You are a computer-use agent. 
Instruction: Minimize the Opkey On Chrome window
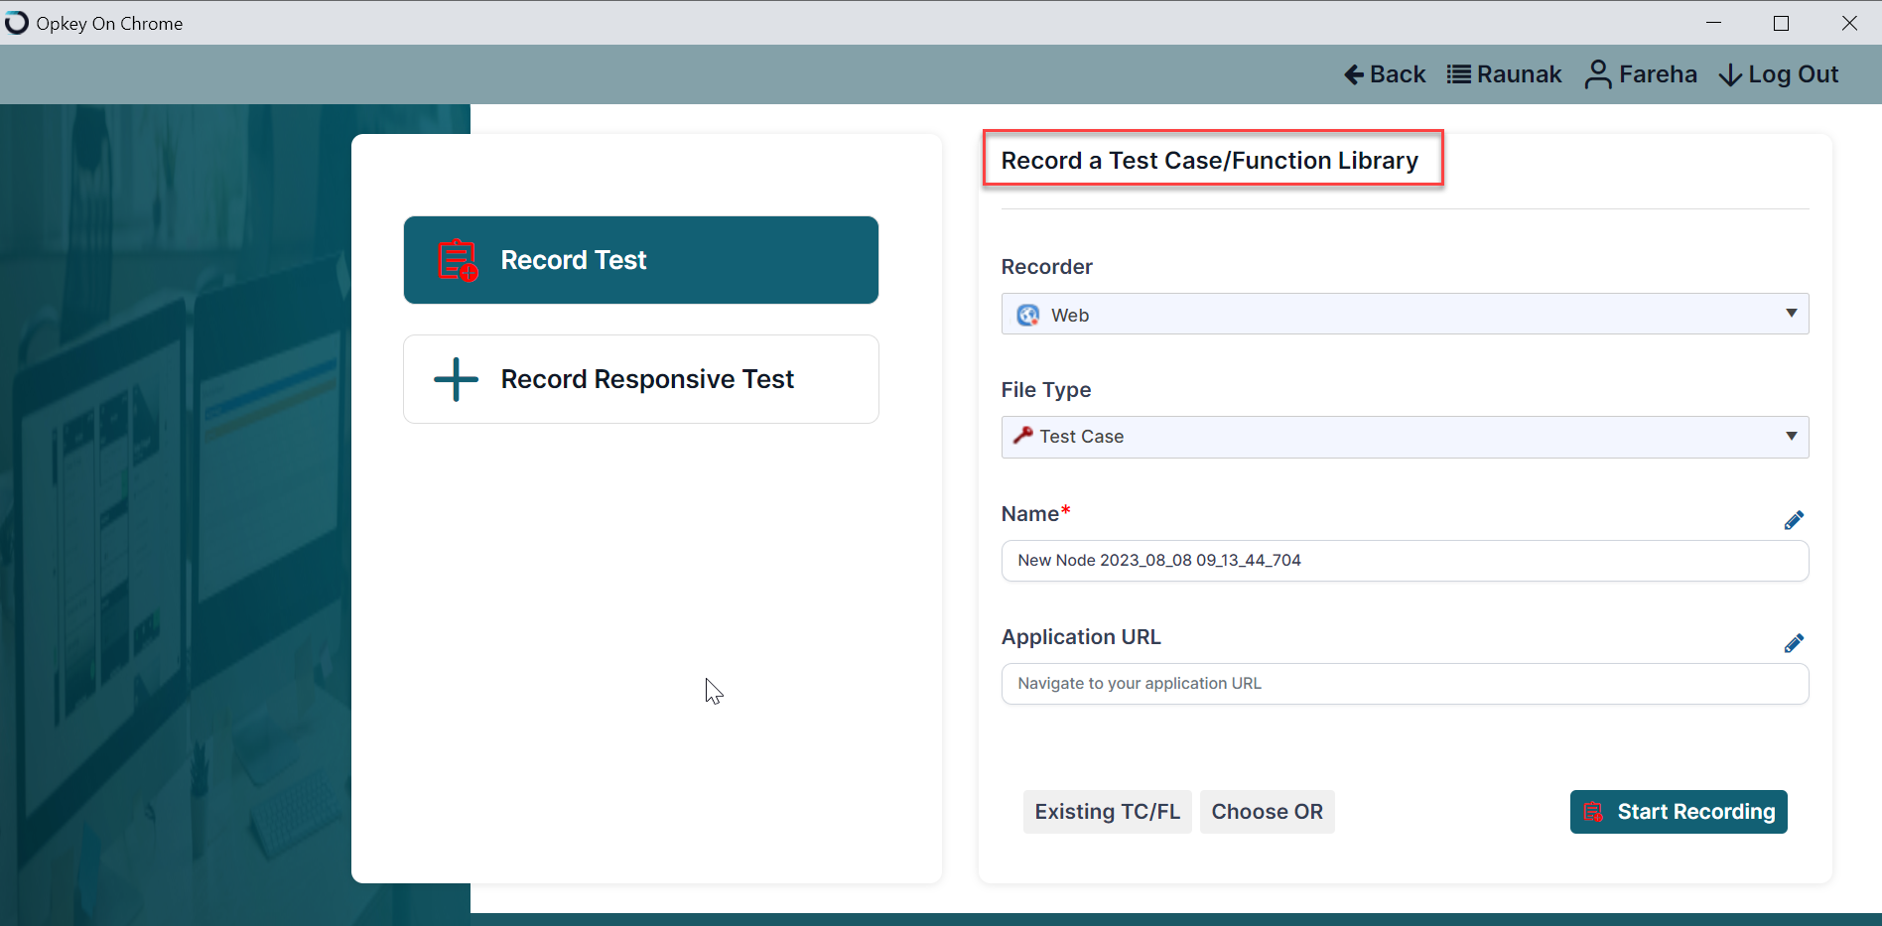click(x=1713, y=23)
